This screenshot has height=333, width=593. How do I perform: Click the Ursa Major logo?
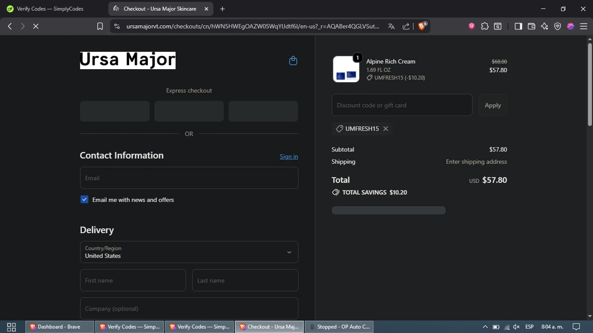128,60
